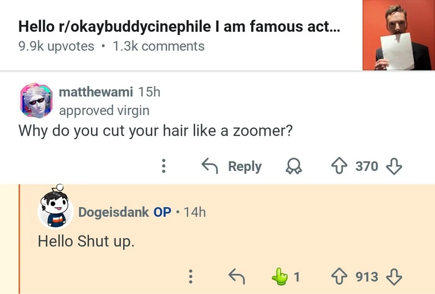435x294 pixels.
Task: Open the post image thumbnail
Action: click(397, 35)
